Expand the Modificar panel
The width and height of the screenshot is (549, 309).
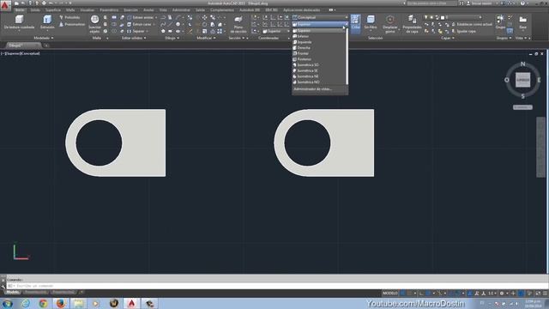(x=206, y=38)
